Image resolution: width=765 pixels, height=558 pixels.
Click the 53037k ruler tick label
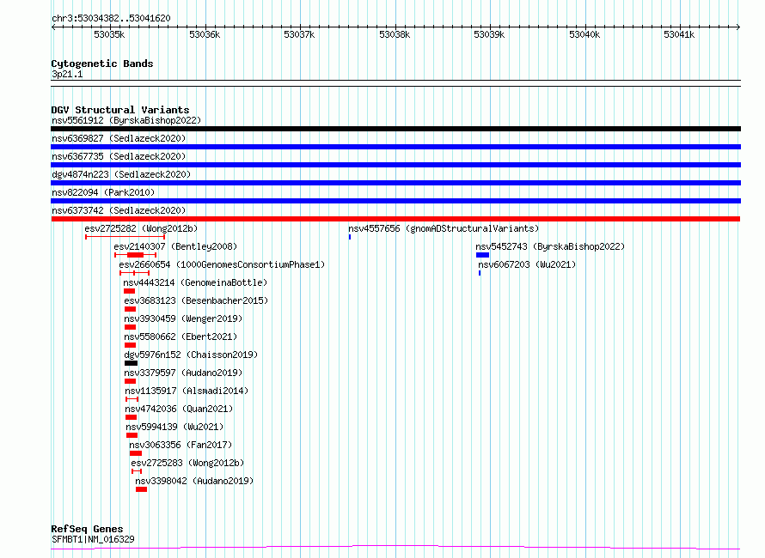point(299,34)
